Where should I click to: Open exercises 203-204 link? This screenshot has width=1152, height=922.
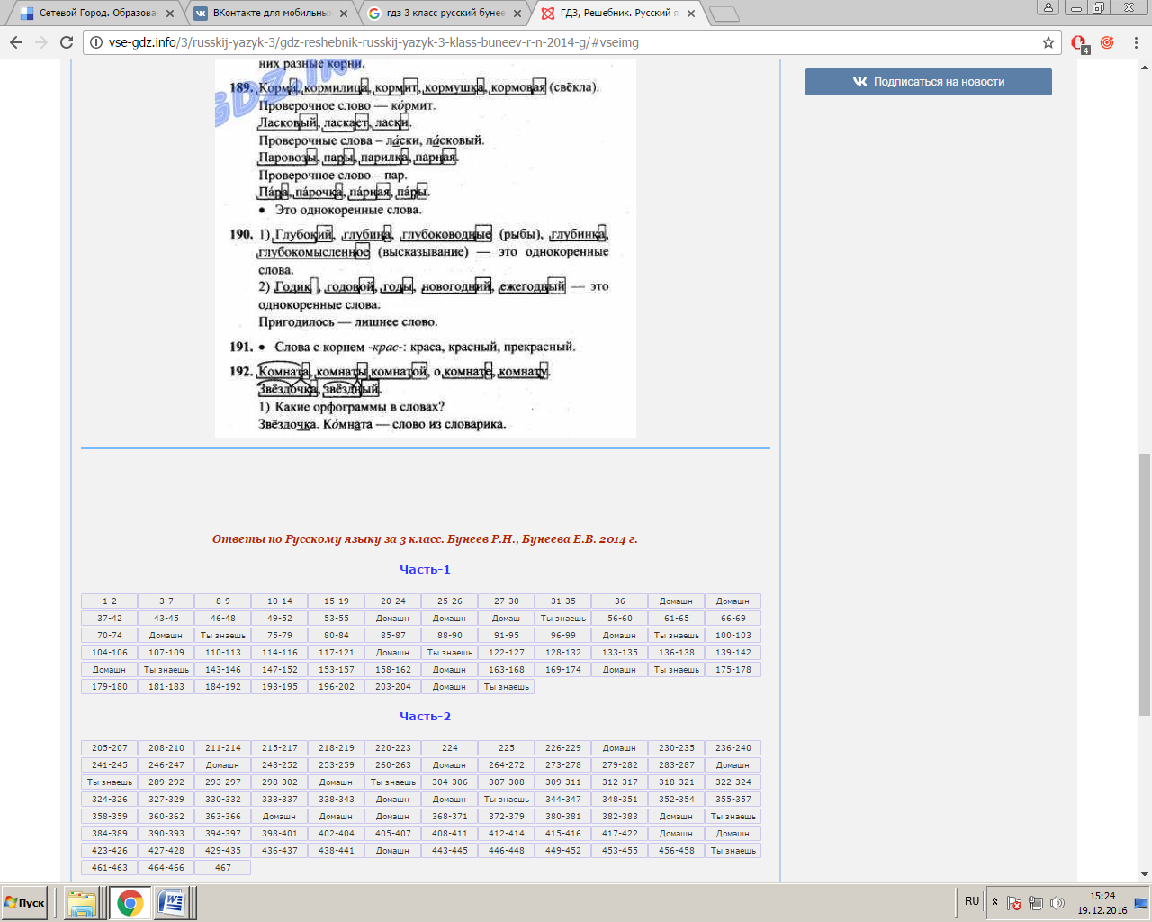click(392, 687)
